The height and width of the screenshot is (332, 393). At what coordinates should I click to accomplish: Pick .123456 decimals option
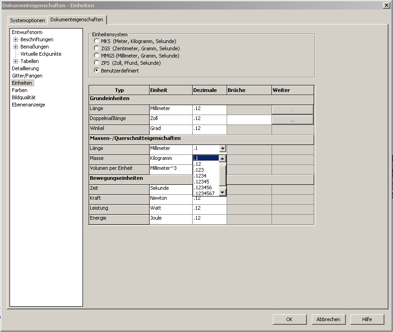point(206,188)
